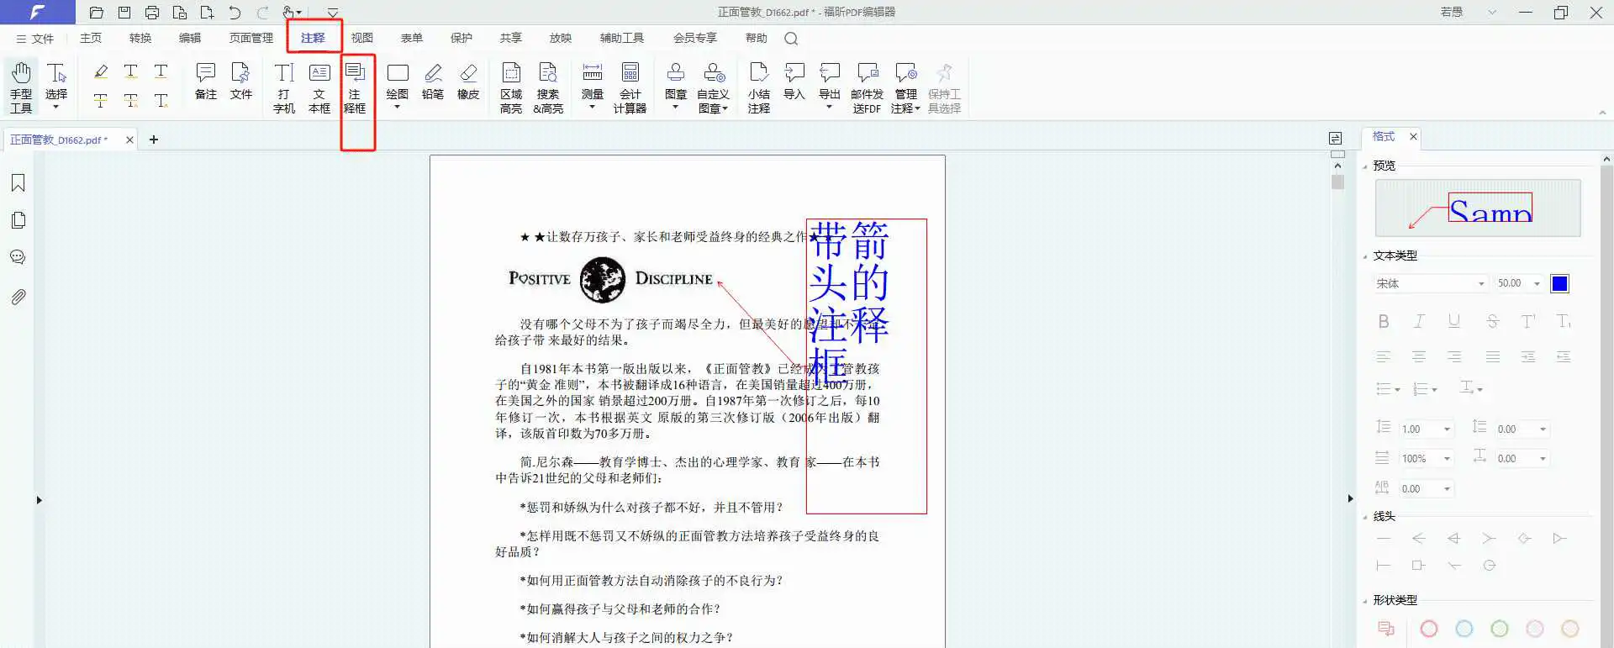Attach a File comment (文件)
This screenshot has height=648, width=1614.
tap(241, 82)
